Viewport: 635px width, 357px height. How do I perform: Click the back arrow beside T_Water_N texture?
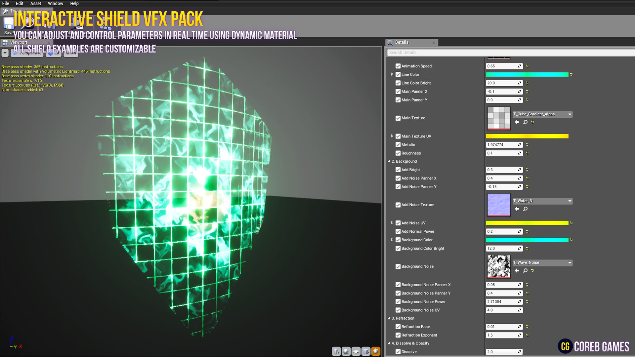coord(517,209)
